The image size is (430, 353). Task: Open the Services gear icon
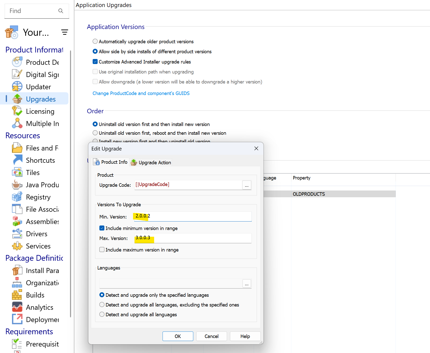tap(17, 246)
